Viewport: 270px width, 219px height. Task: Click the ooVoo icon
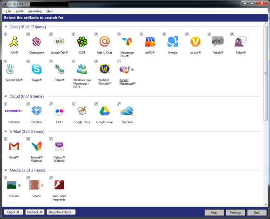click(195, 41)
